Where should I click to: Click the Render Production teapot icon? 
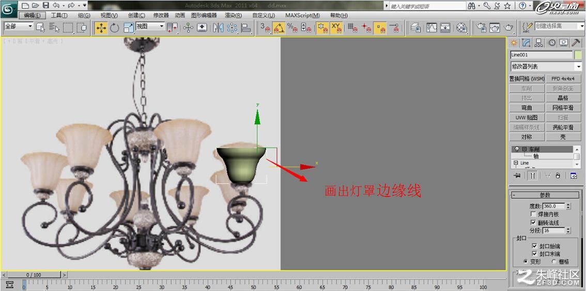tap(508, 28)
